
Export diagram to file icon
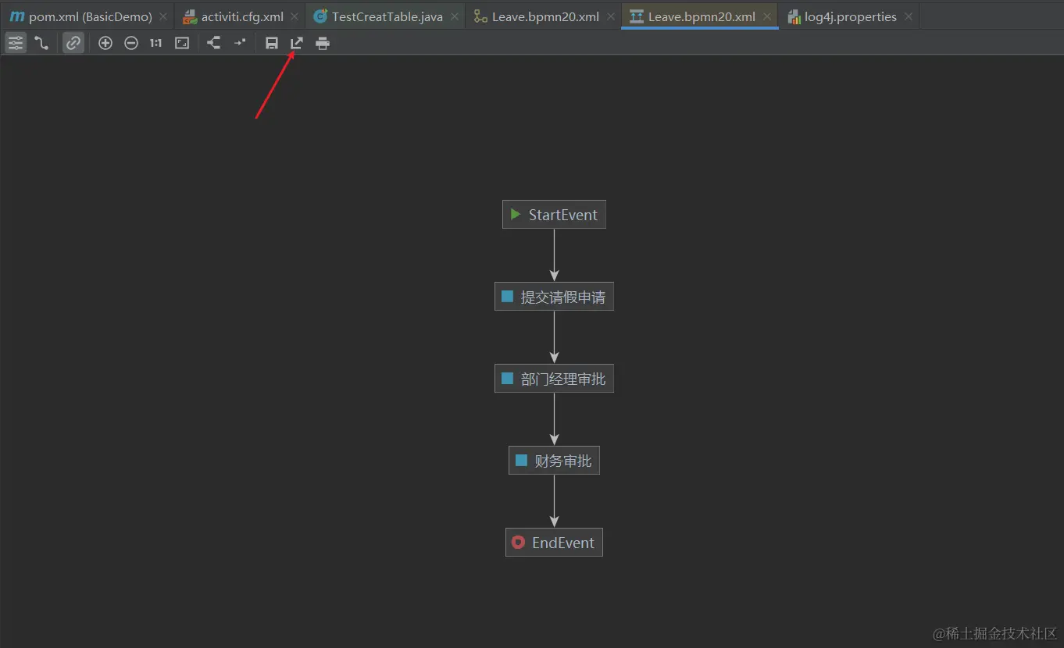(x=297, y=43)
